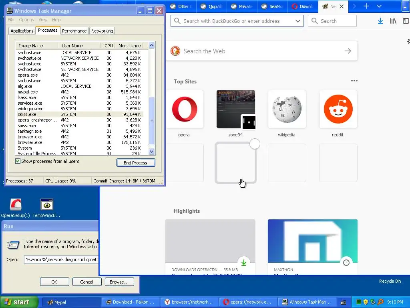Click the DuckDuckGo icon in Search the Web box
This screenshot has height=308, width=410.
point(175,51)
